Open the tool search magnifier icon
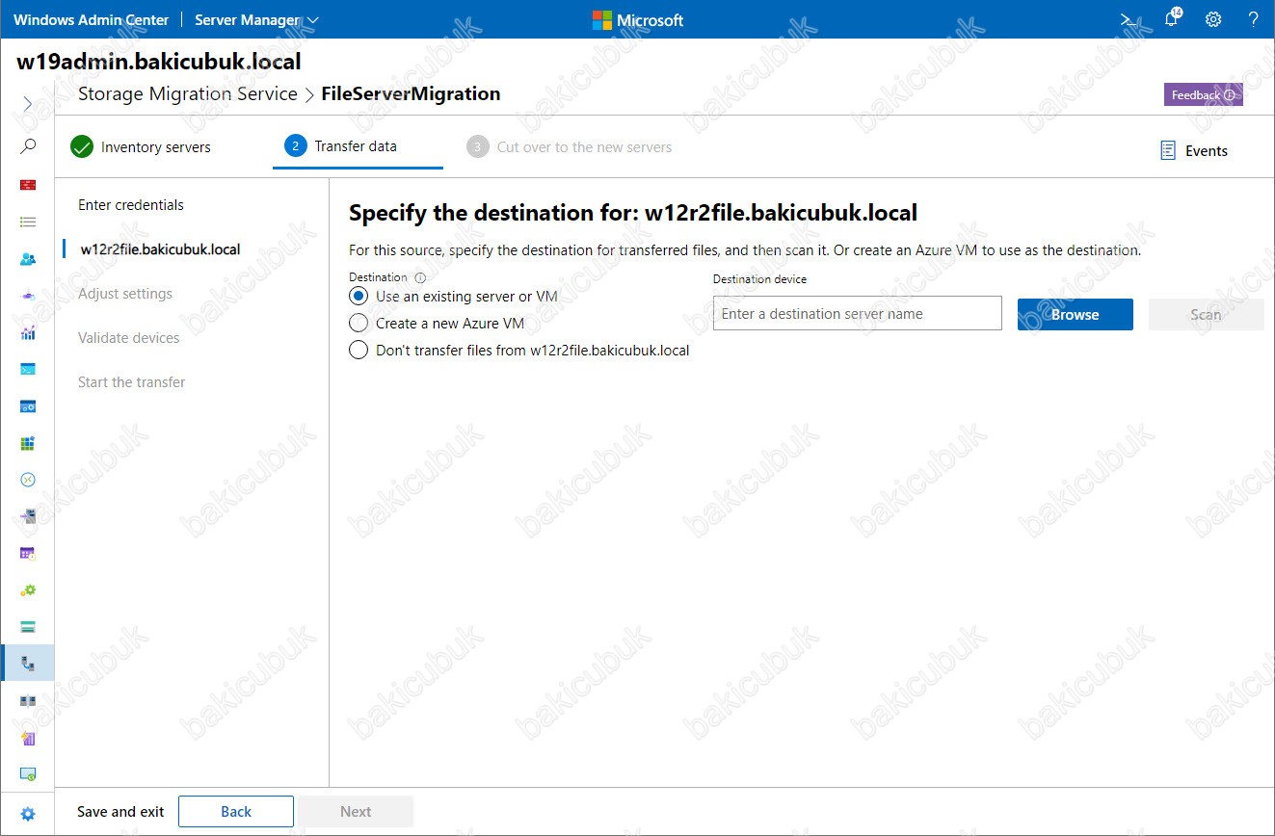This screenshot has width=1275, height=836. 28,146
